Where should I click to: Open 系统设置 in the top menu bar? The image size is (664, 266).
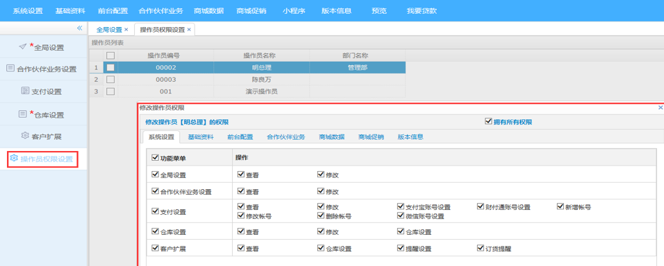[28, 11]
